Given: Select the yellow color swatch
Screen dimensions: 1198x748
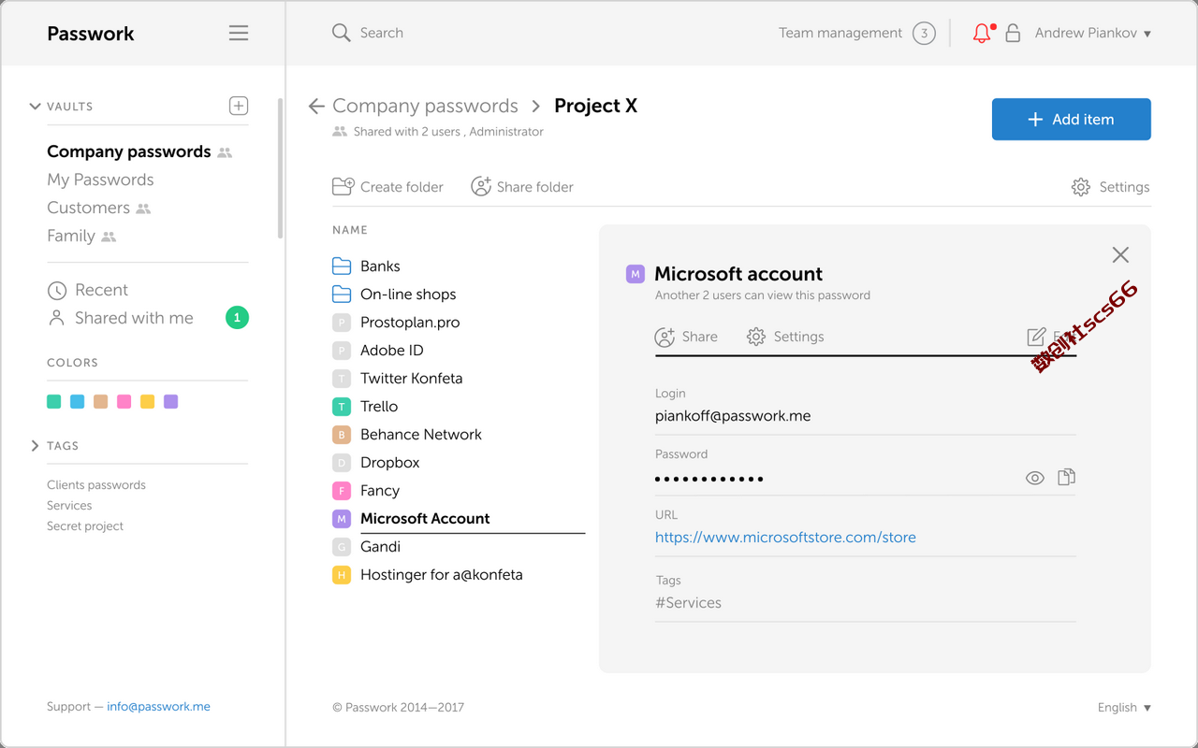Looking at the screenshot, I should tap(147, 402).
